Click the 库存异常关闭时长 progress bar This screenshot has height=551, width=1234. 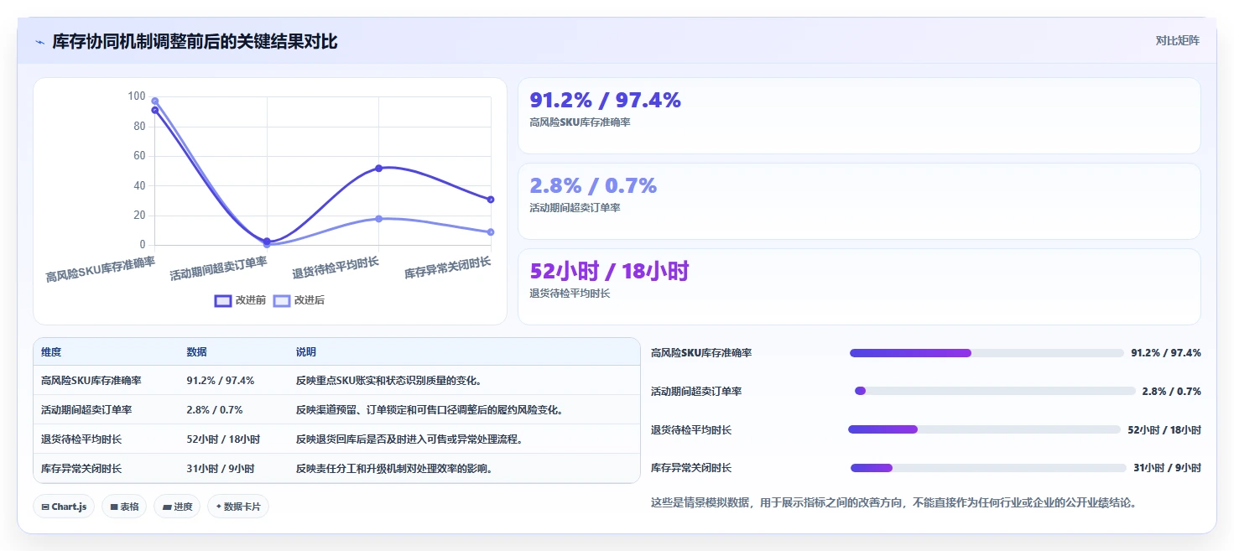pyautogui.click(x=988, y=468)
